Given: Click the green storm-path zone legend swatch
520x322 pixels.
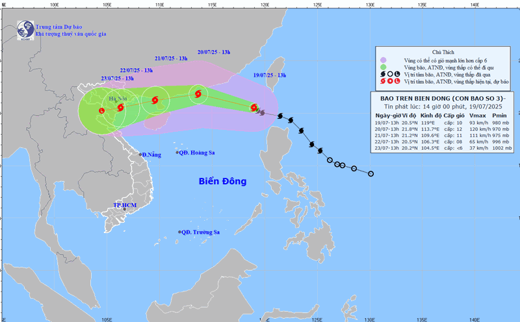Looking at the screenshot, I should (x=383, y=66).
